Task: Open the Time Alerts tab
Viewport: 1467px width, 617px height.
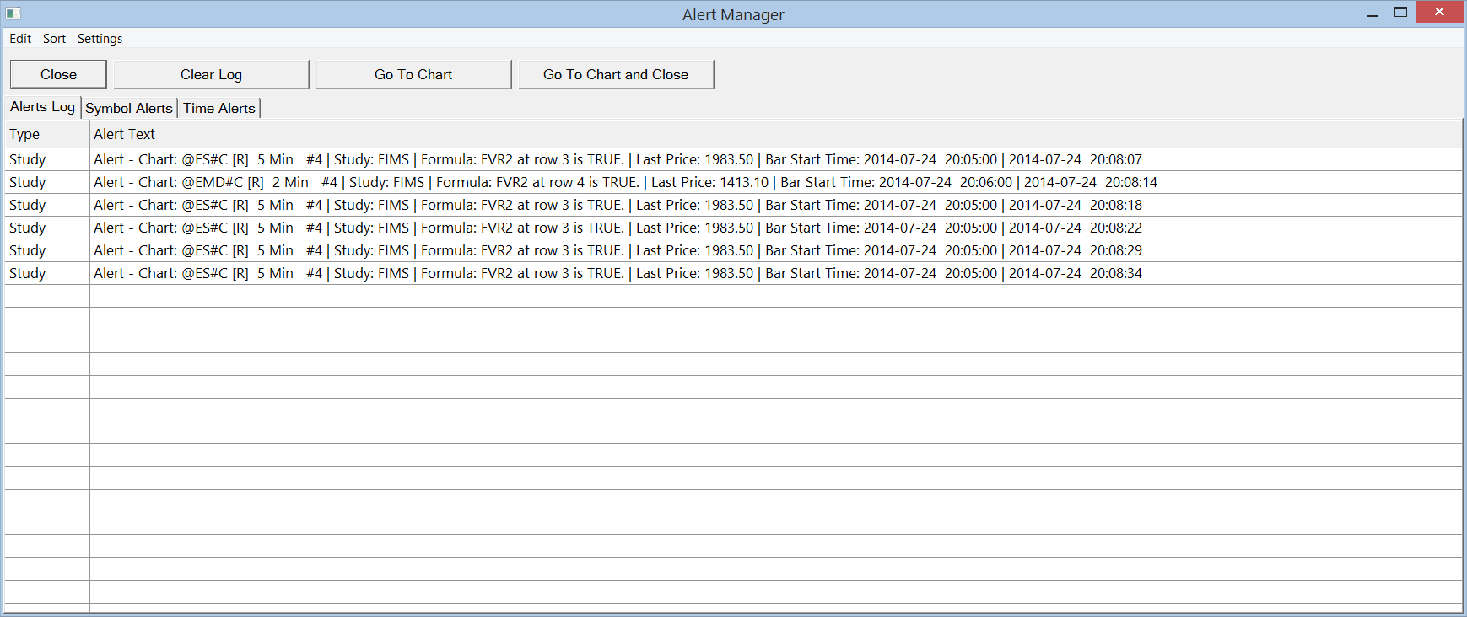Action: coord(219,108)
